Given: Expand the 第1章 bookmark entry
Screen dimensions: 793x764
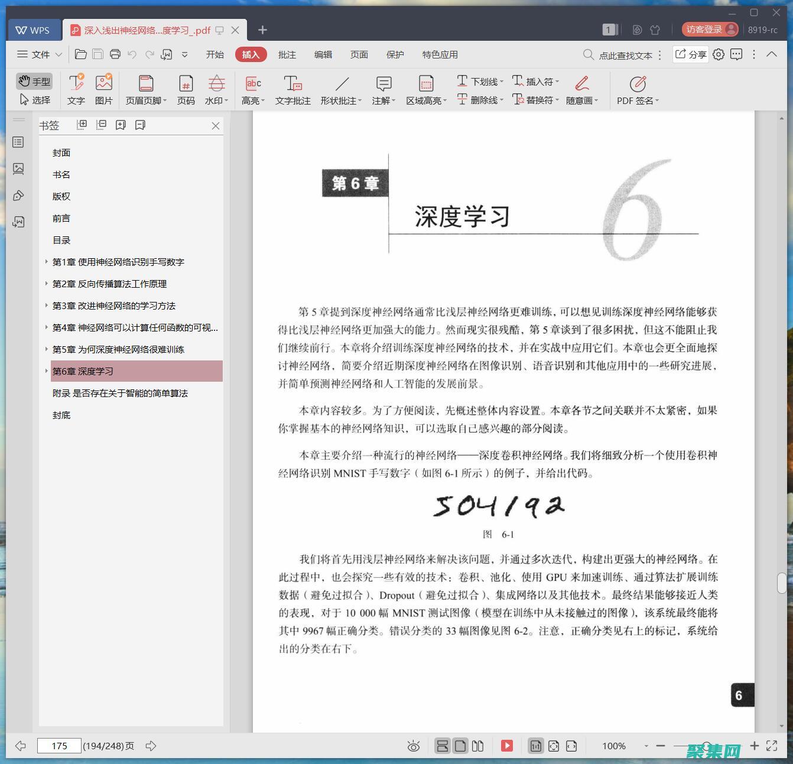Looking at the screenshot, I should pos(47,262).
